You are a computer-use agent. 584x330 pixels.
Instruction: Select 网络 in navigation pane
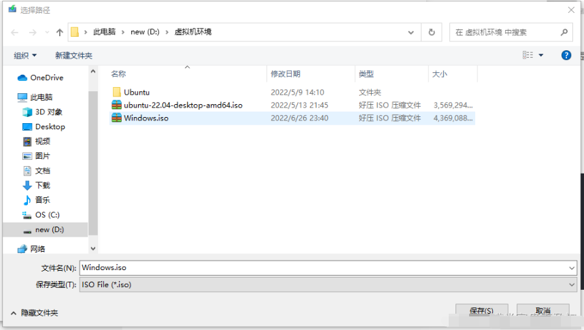(31, 249)
